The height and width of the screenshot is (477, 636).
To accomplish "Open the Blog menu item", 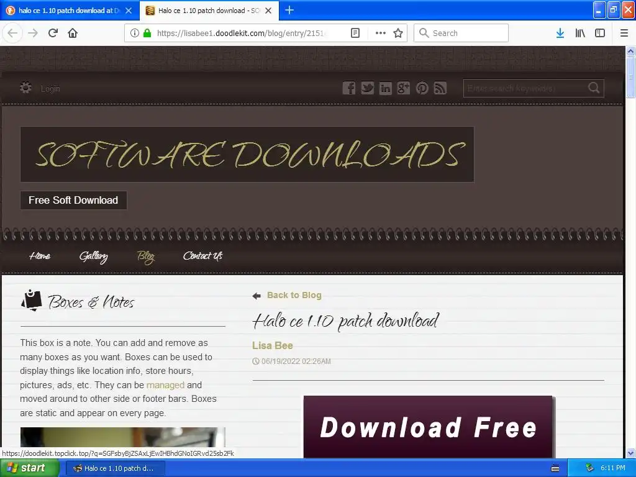I will (146, 257).
